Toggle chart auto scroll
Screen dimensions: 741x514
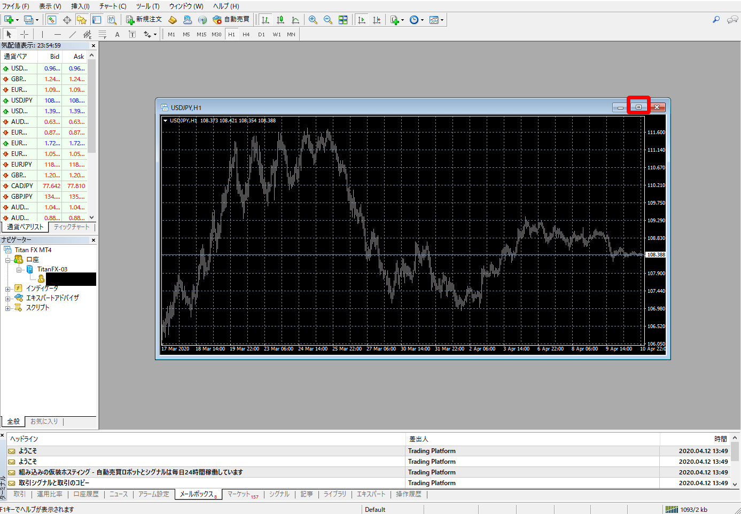[362, 20]
